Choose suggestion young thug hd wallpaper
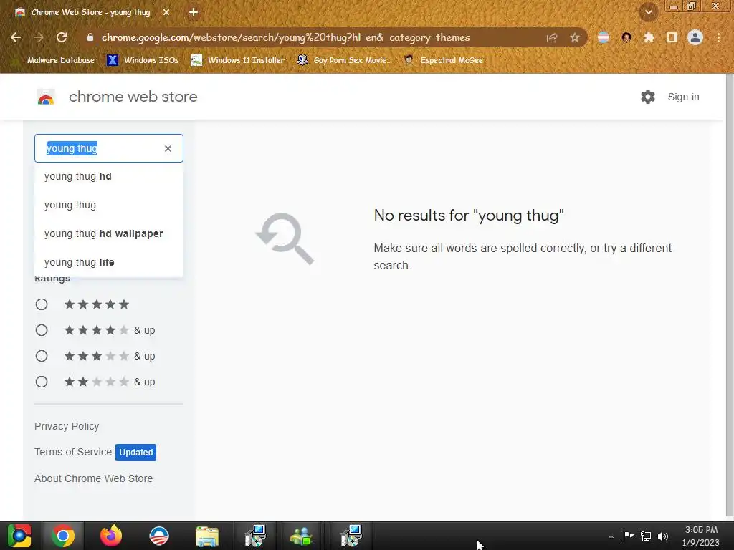 pyautogui.click(x=109, y=234)
